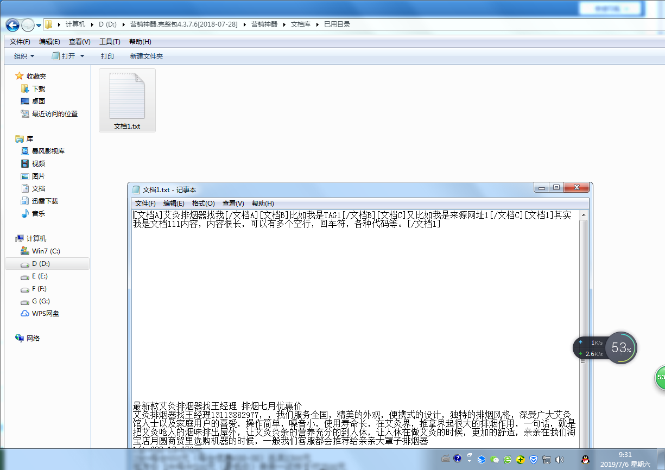Click the 打印 toolbar button

107,56
